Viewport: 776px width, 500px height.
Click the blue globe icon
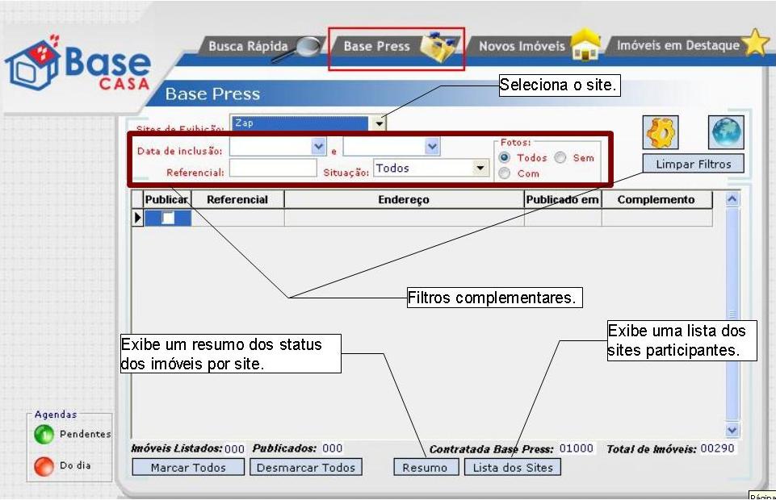click(x=725, y=132)
